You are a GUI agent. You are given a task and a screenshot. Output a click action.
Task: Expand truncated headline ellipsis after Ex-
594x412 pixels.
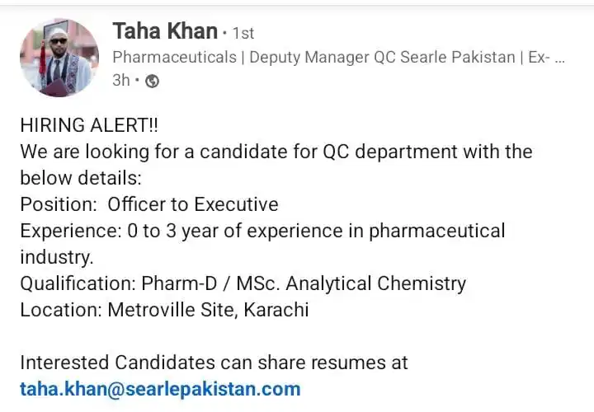click(560, 58)
